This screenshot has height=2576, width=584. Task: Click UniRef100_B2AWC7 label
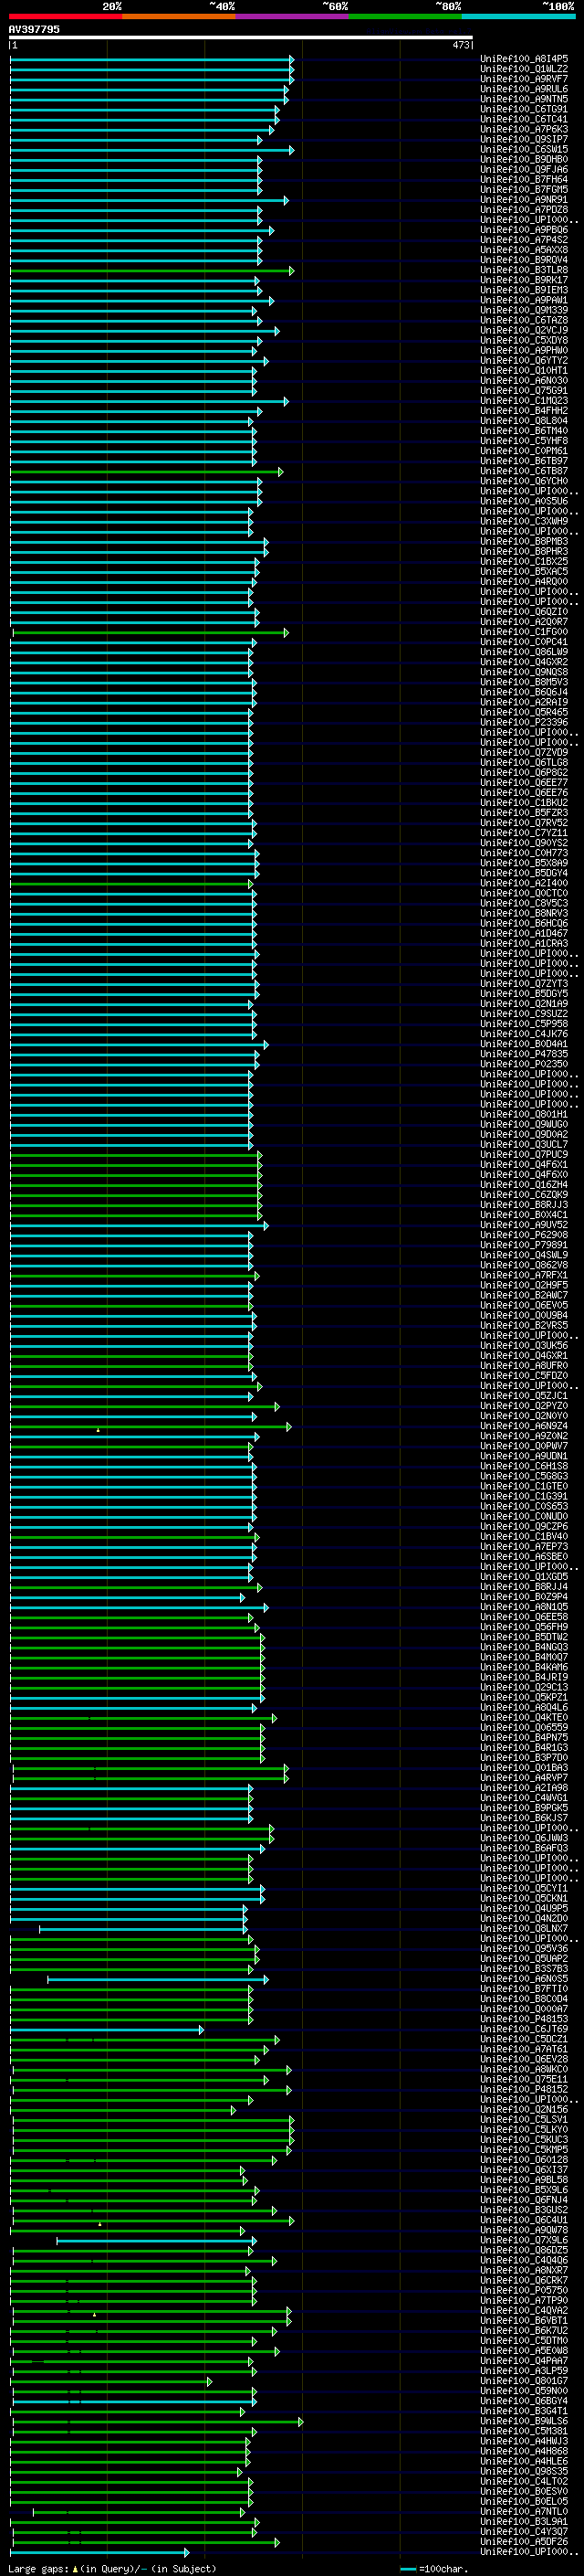point(524,1295)
